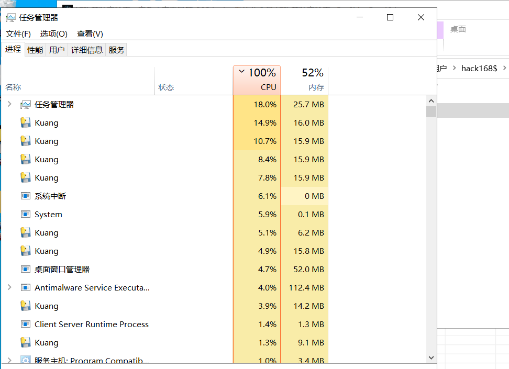This screenshot has height=369, width=509.
Task: Open the 文件(F) menu
Action: click(x=18, y=33)
